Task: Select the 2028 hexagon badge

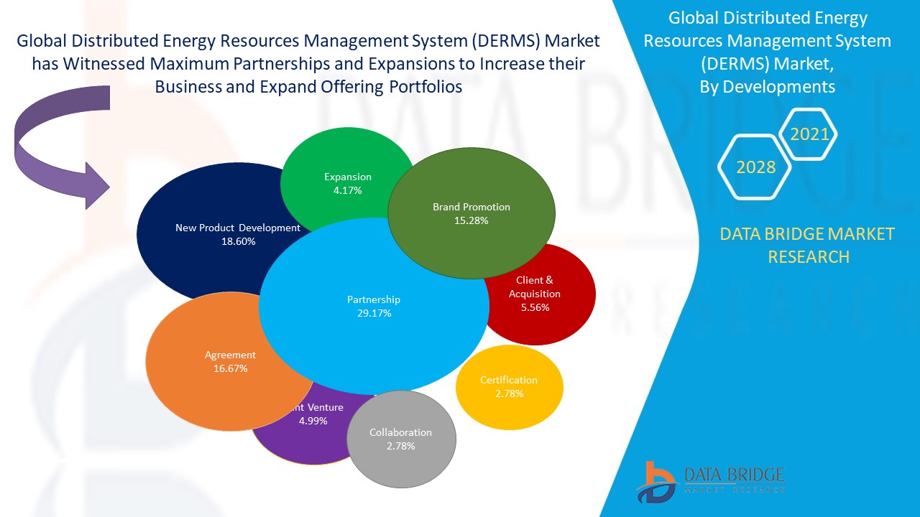Action: point(755,167)
